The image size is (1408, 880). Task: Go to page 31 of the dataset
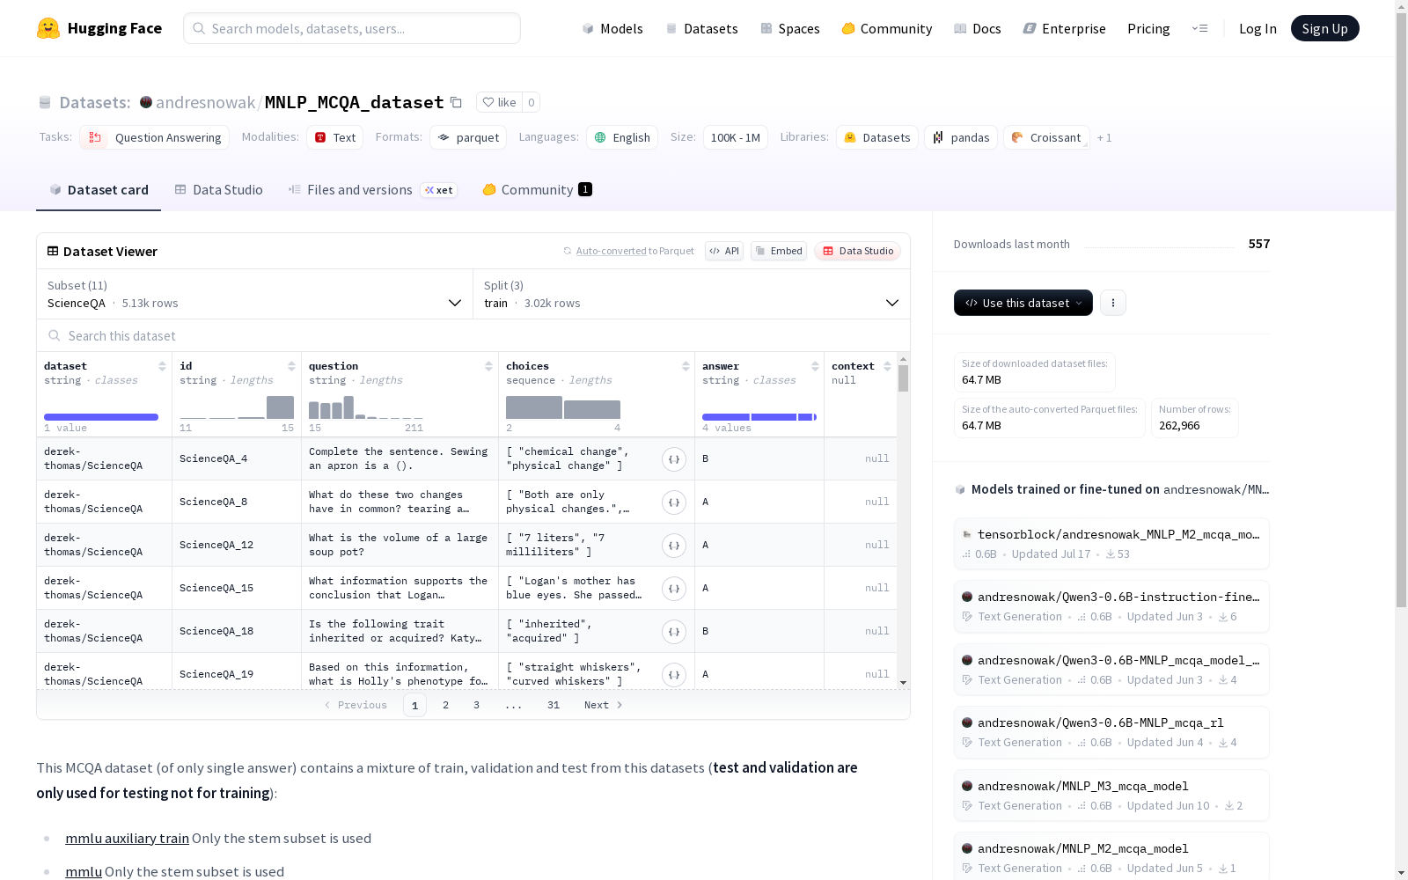(554, 705)
